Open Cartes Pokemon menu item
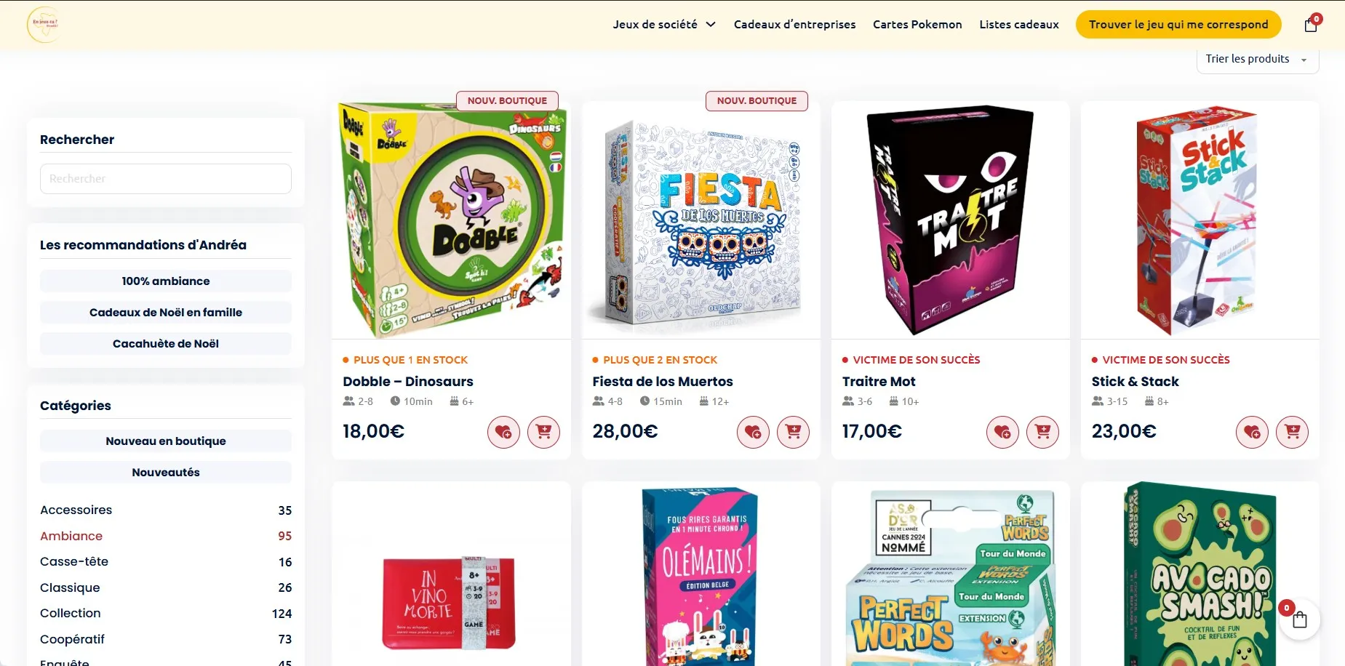 (917, 25)
